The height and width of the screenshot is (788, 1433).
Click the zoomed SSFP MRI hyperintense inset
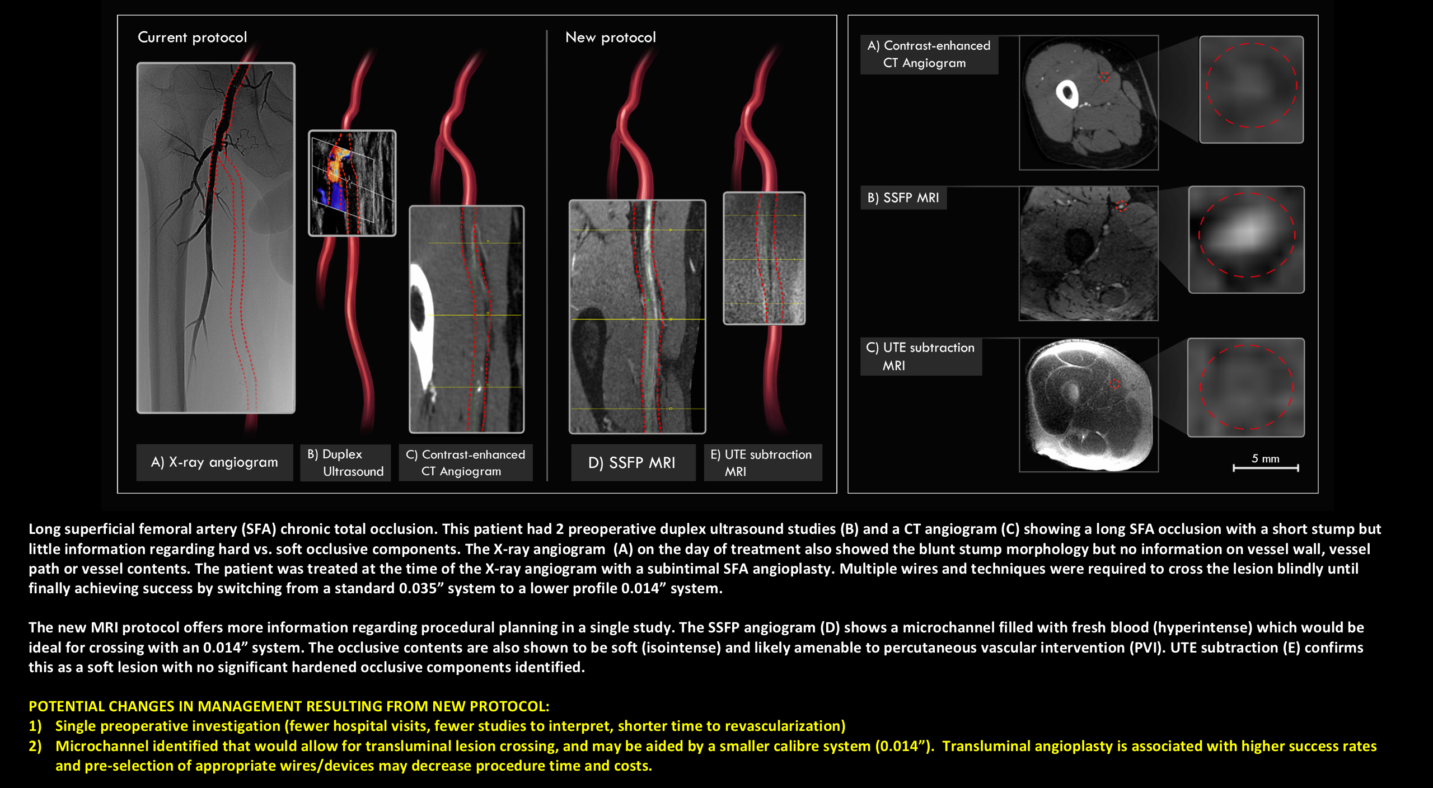1247,240
